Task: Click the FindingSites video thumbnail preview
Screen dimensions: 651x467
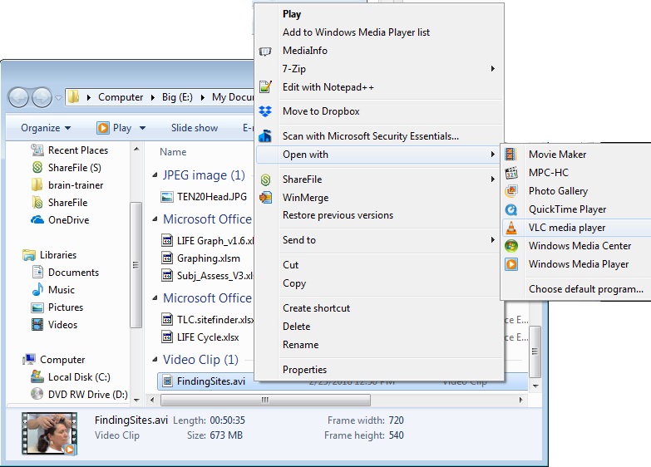Action: coord(49,434)
